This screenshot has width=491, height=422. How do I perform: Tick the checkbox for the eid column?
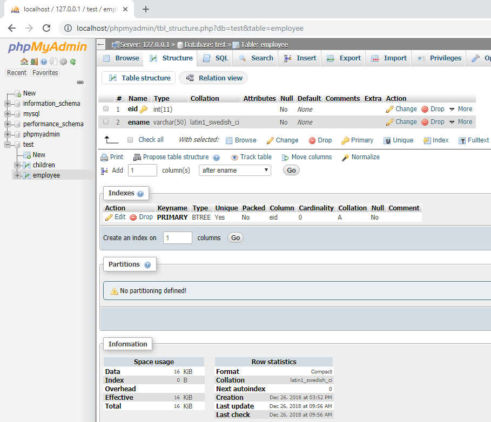click(106, 109)
